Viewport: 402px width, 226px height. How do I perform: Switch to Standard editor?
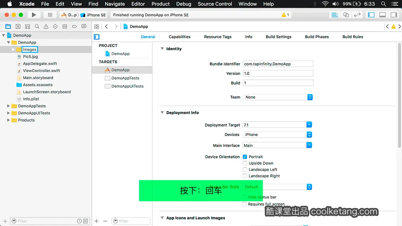coord(334,15)
